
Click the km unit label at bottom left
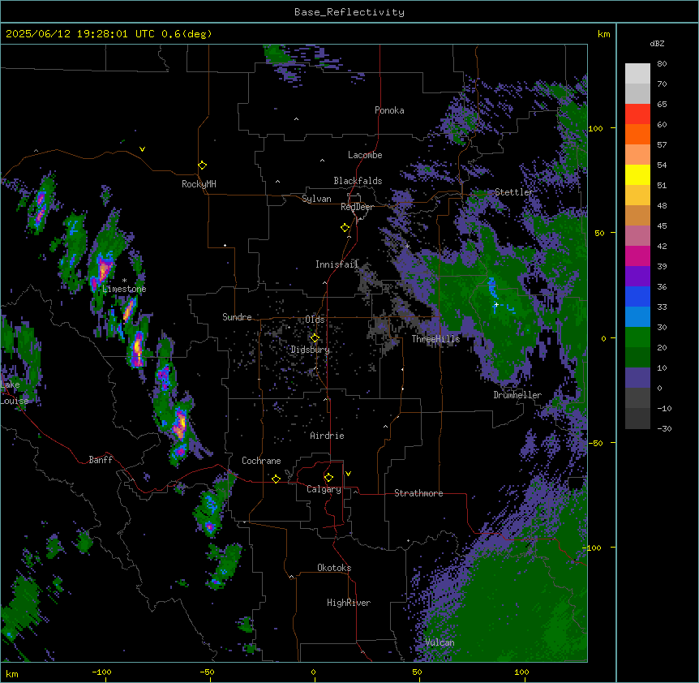12,673
